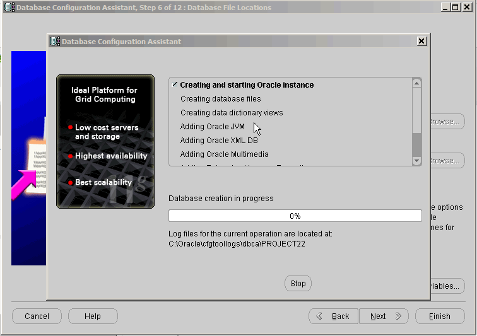
Task: Click the Stop button in progress dialog
Action: point(298,284)
